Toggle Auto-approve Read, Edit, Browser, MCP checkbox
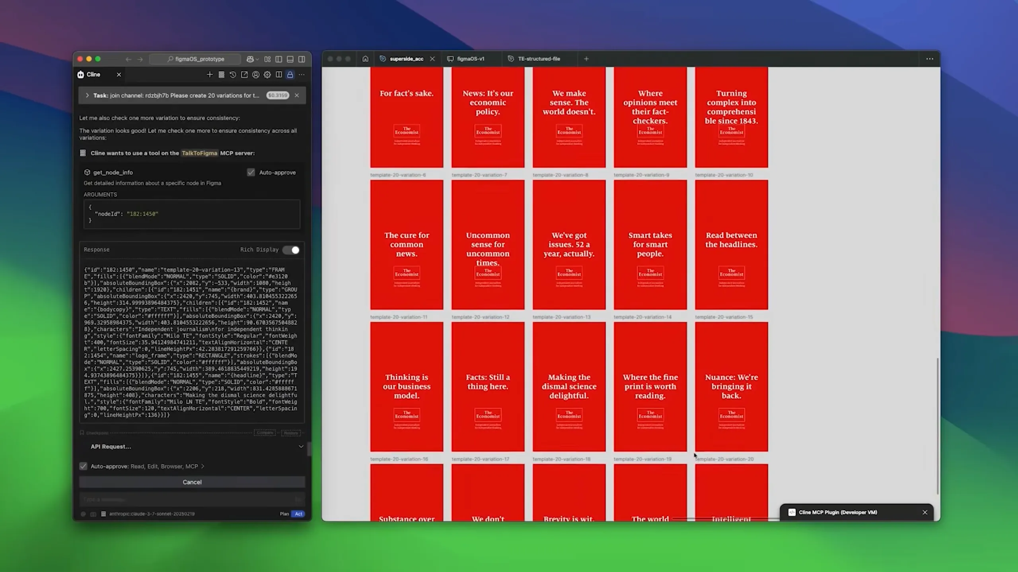The height and width of the screenshot is (572, 1018). (83, 466)
